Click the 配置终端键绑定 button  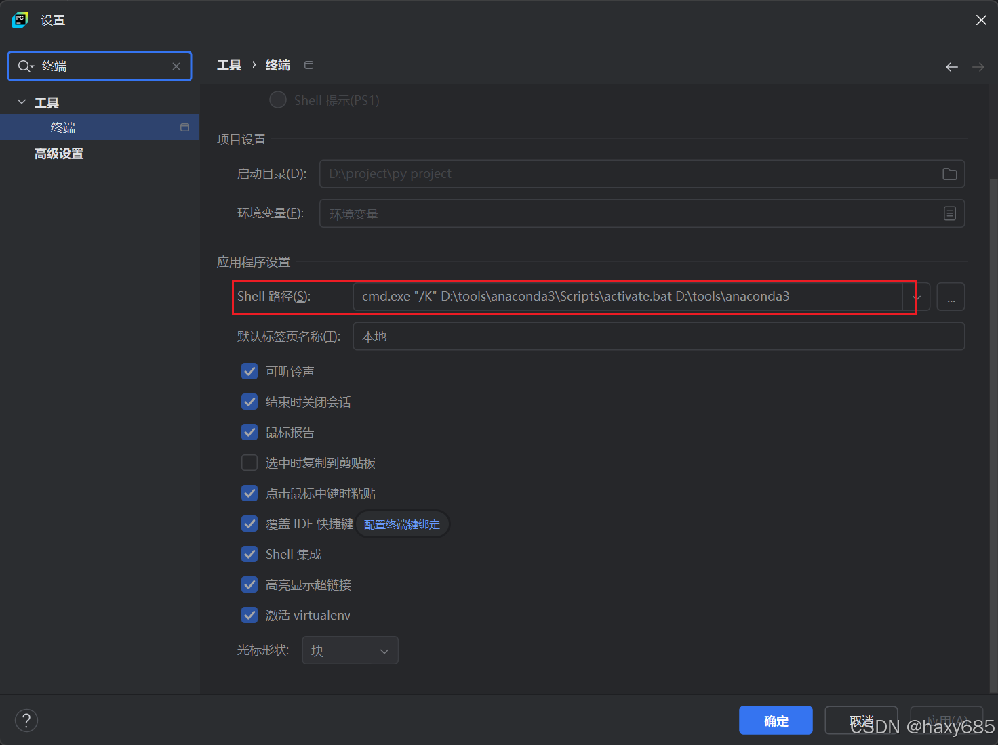coord(401,524)
